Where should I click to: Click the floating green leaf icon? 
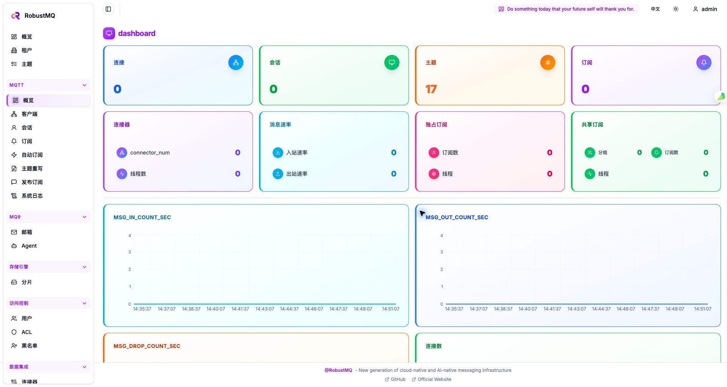(x=721, y=97)
